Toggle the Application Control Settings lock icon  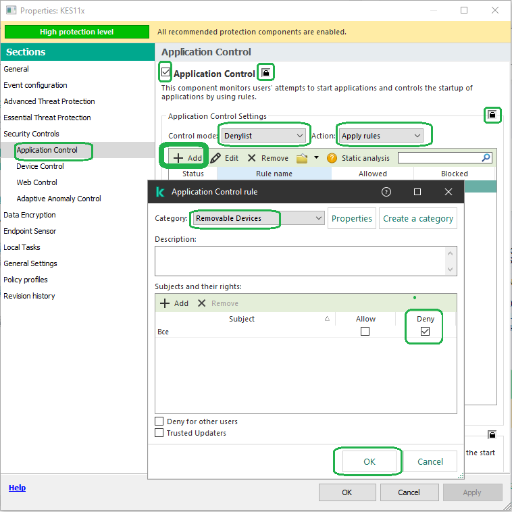pyautogui.click(x=492, y=115)
